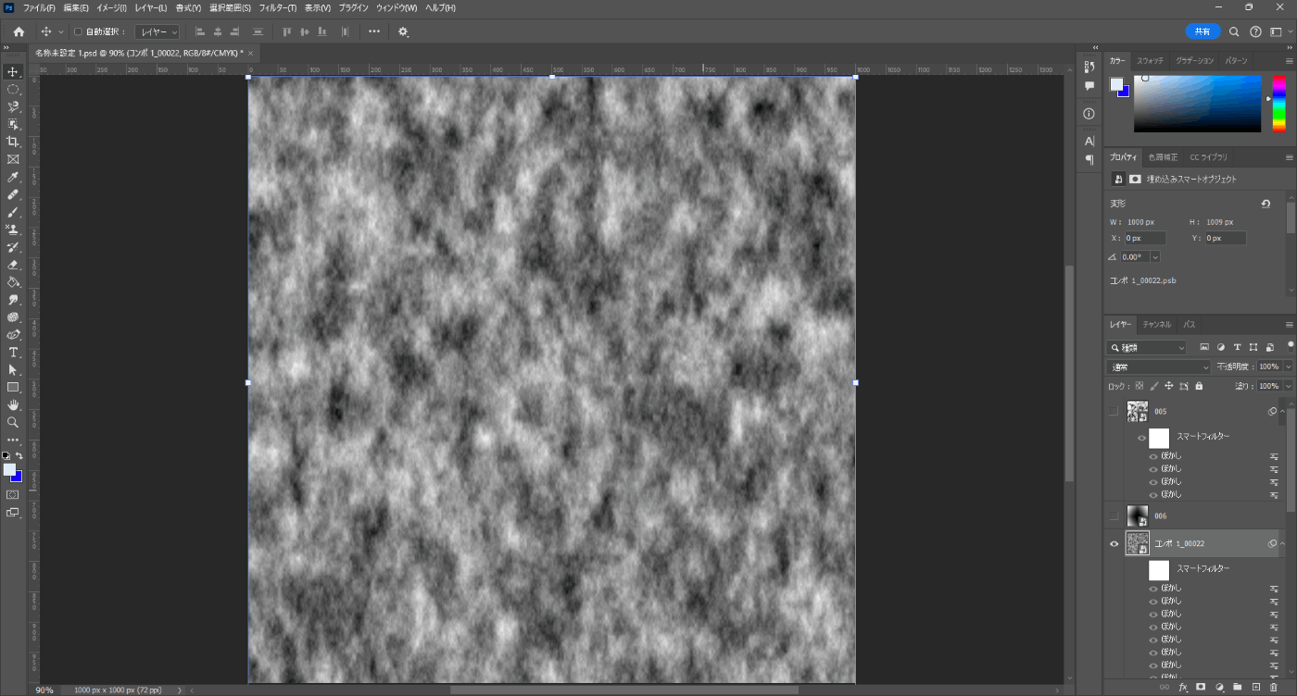Image resolution: width=1297 pixels, height=696 pixels.
Task: Toggle layer 005 smart filters eye
Action: tap(1141, 438)
